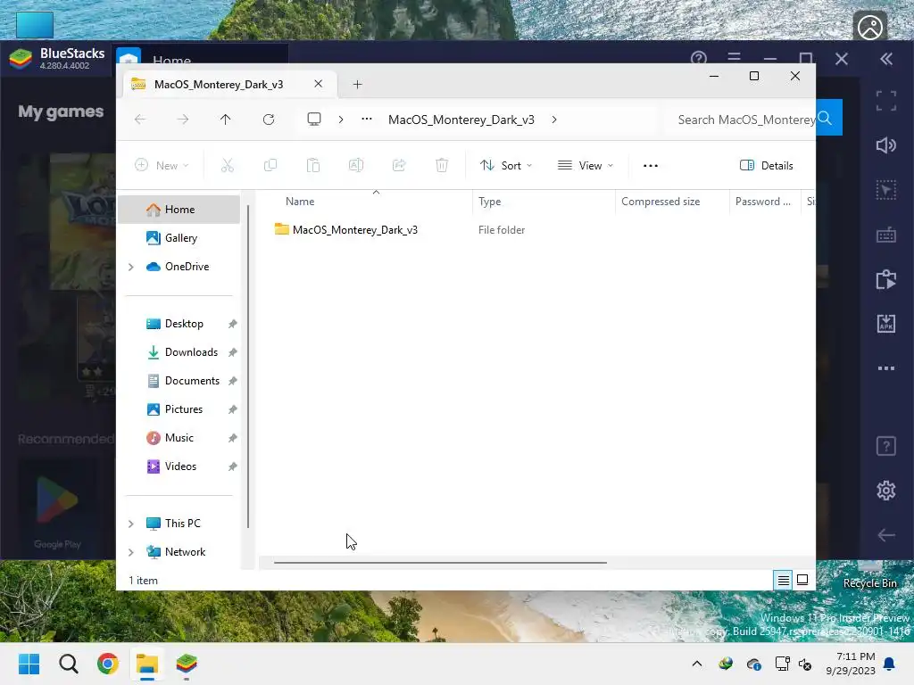Select Home in navigation pane
Screen dimensions: 914x685
point(179,210)
